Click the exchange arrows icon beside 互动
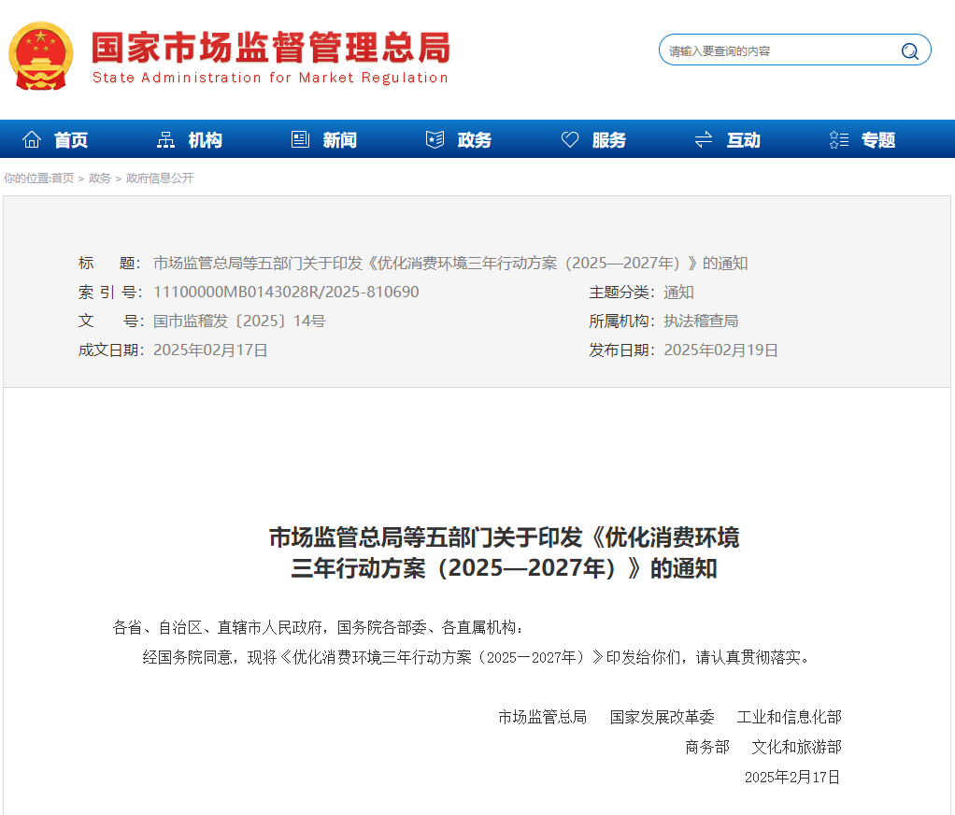Screen dimensions: 955x815 point(704,139)
